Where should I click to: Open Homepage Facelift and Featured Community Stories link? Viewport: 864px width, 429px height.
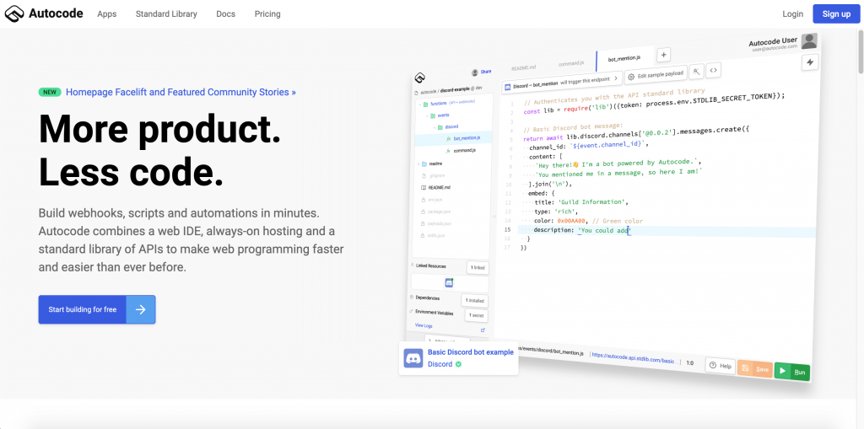[x=181, y=92]
